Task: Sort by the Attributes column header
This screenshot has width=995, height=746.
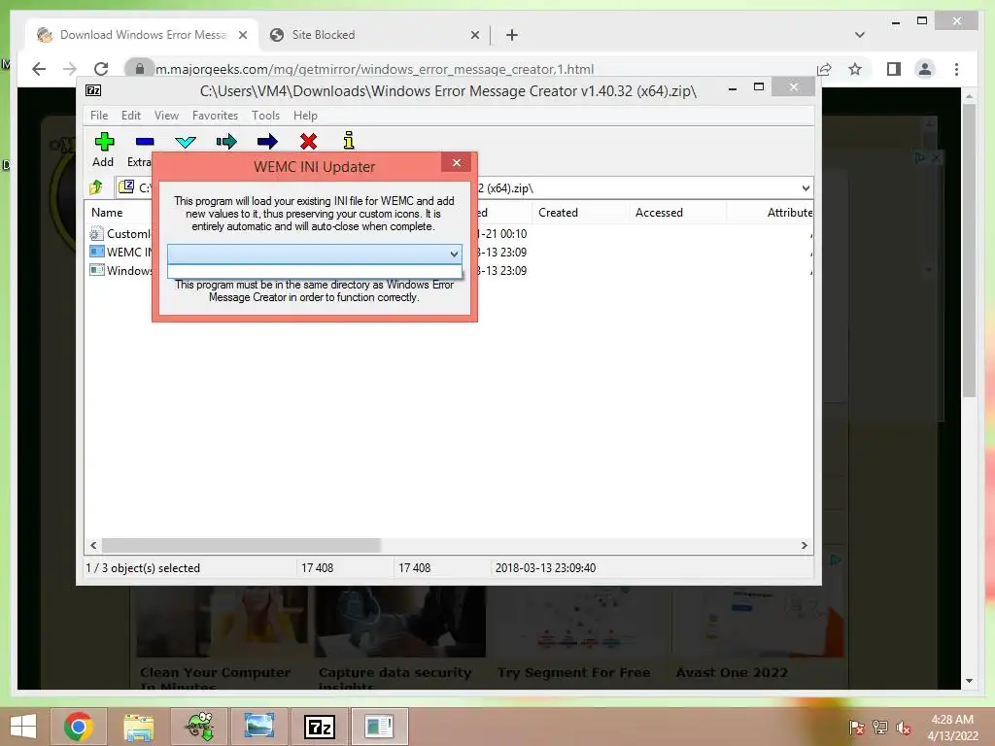Action: pyautogui.click(x=789, y=213)
